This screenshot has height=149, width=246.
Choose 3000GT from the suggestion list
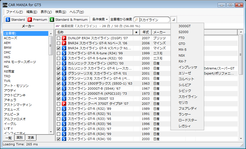187,26
